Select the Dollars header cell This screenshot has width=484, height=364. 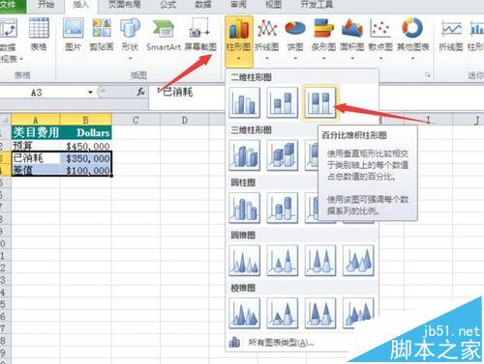pyautogui.click(x=86, y=132)
